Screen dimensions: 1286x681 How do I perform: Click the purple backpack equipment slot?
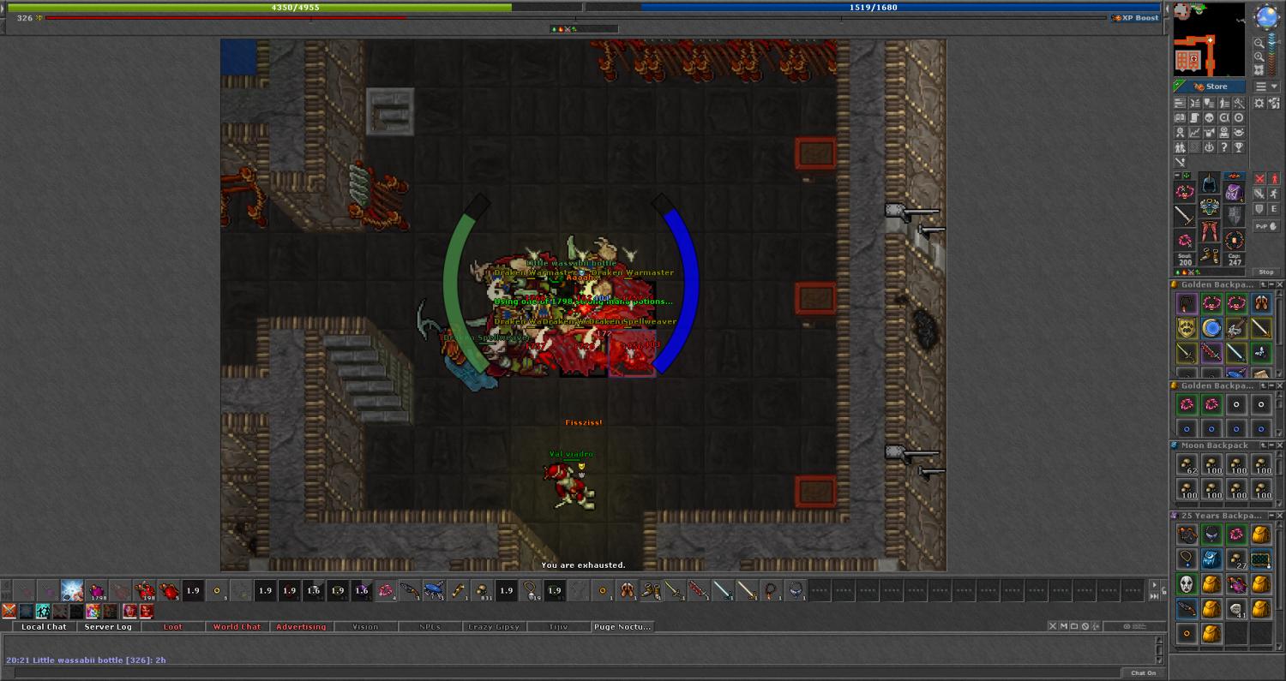click(x=1234, y=194)
